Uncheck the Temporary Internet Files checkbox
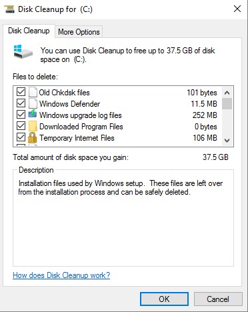This screenshot has height=312, width=248. pyautogui.click(x=21, y=137)
